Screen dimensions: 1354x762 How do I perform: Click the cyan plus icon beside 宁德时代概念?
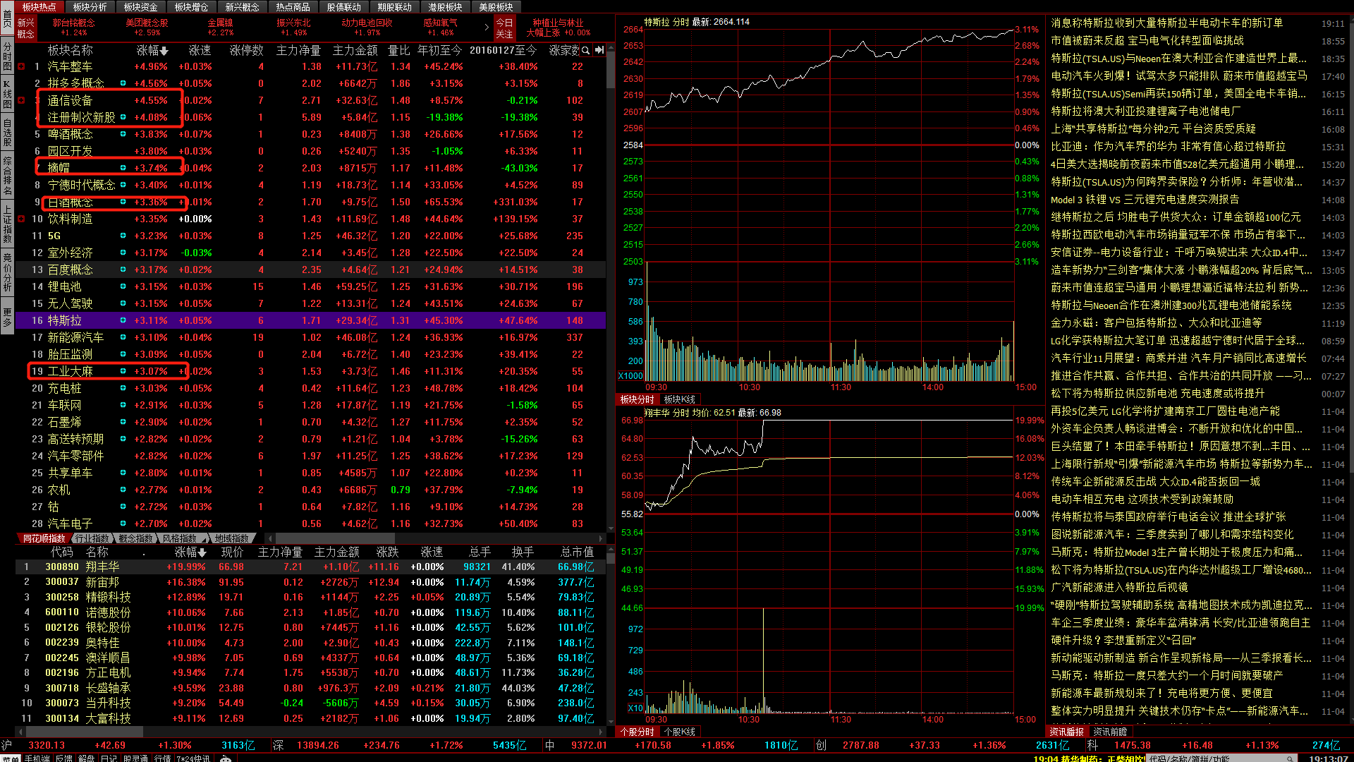click(123, 186)
